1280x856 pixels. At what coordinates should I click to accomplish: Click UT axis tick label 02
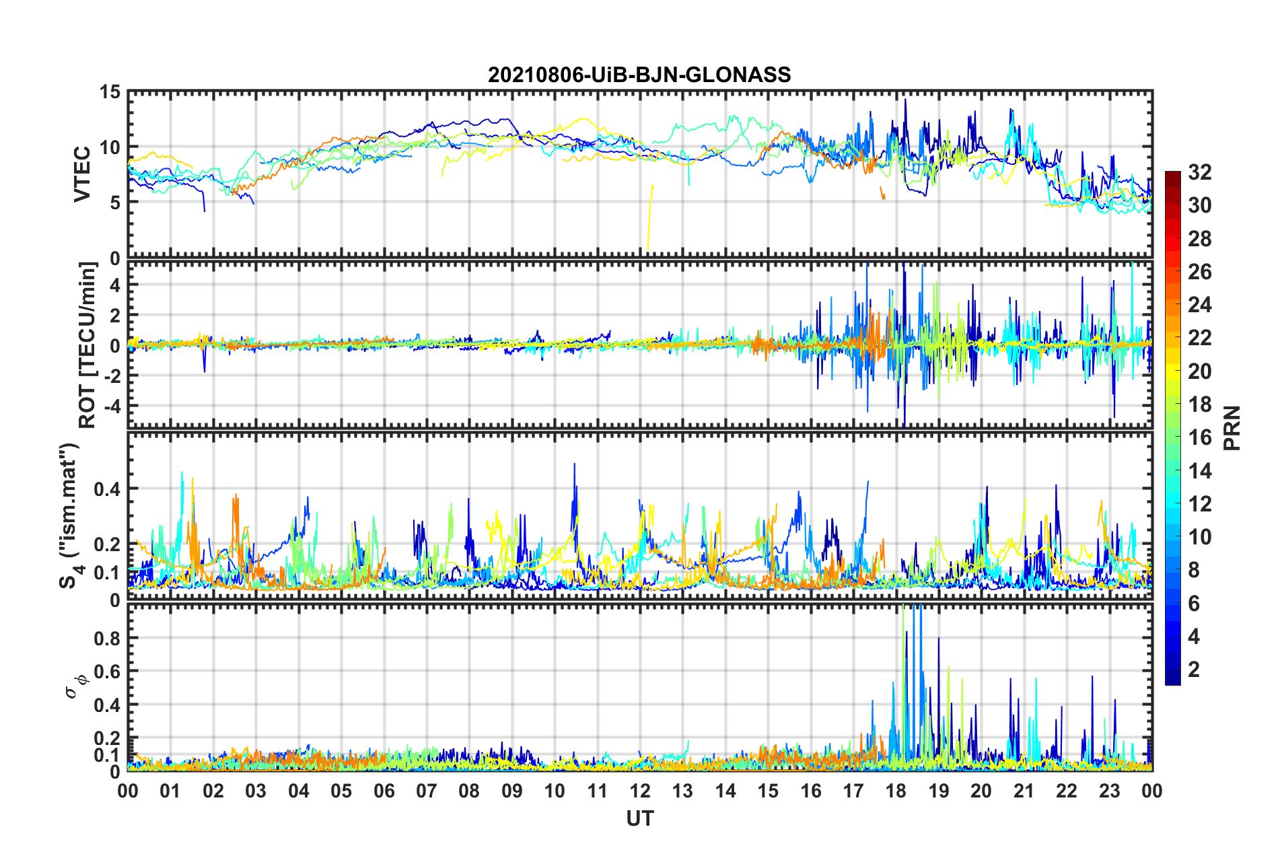[213, 791]
